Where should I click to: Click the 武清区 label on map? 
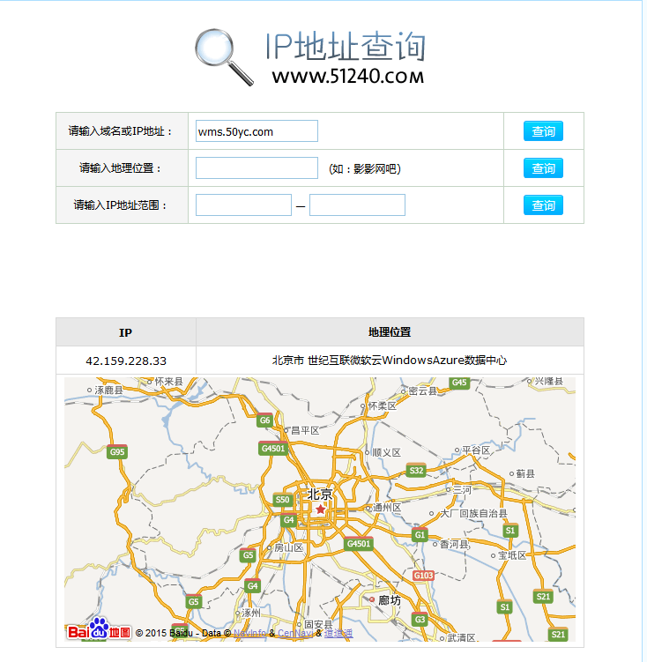point(461,637)
